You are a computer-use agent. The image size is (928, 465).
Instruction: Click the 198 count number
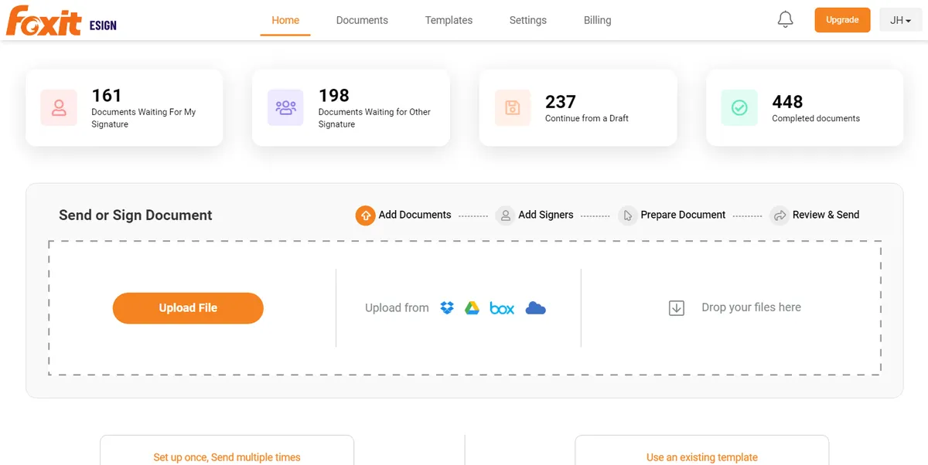coord(334,96)
